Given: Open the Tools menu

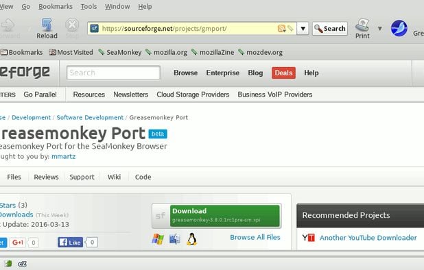Looking at the screenshot, I should click(89, 6).
